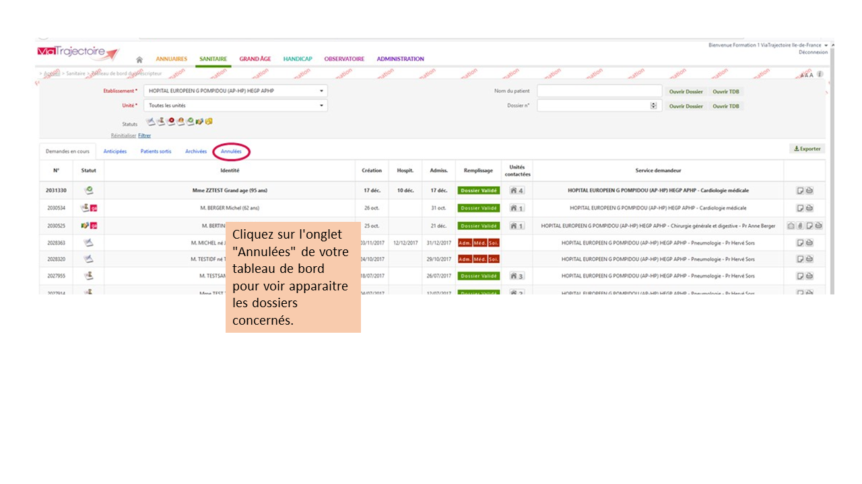This screenshot has height=484, width=862.
Task: Click the info icon near text size controls
Action: click(820, 74)
